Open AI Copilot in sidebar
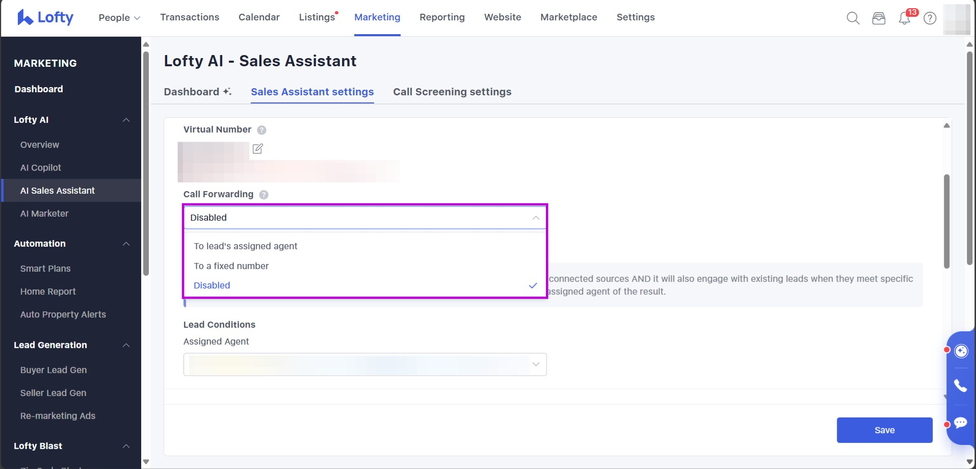This screenshot has height=469, width=976. [x=41, y=168]
